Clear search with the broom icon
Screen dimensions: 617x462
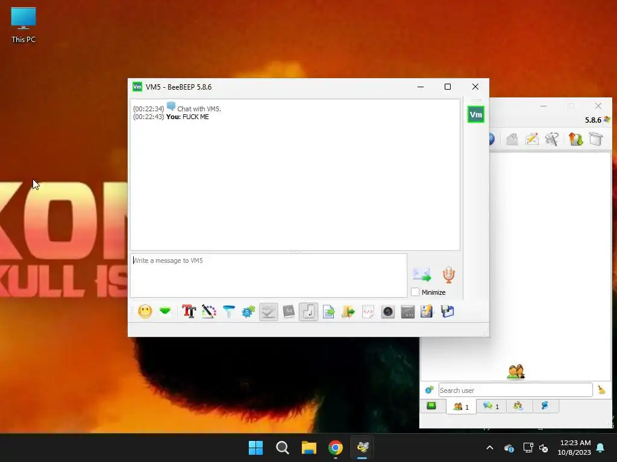(x=601, y=390)
